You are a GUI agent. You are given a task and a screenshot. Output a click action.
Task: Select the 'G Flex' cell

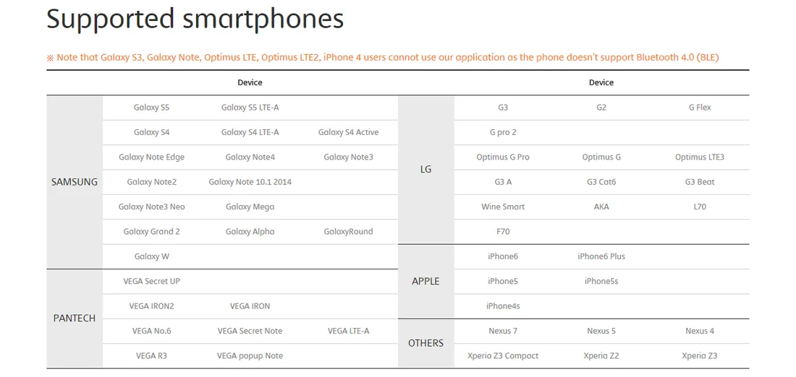[700, 108]
